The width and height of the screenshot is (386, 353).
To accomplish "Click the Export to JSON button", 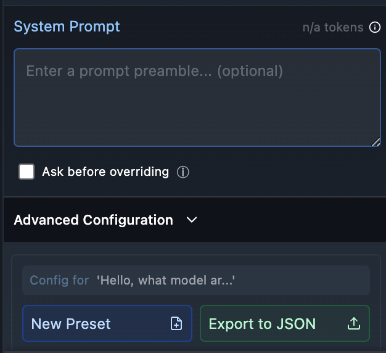I will 285,323.
